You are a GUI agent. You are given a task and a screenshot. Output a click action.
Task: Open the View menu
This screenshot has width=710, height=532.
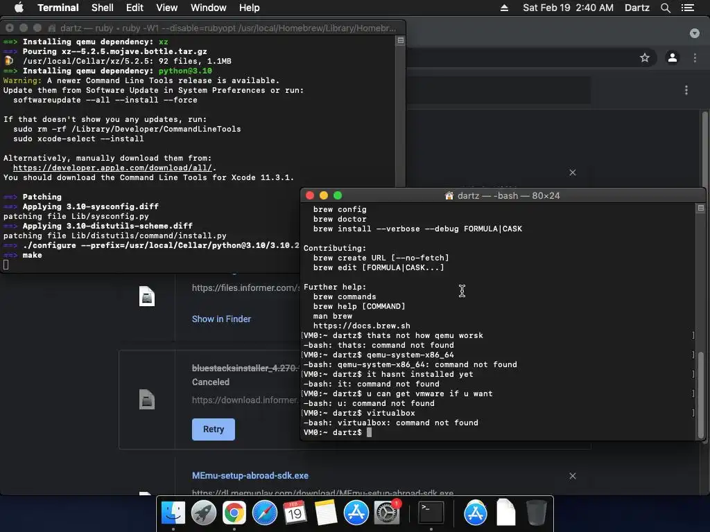166,8
